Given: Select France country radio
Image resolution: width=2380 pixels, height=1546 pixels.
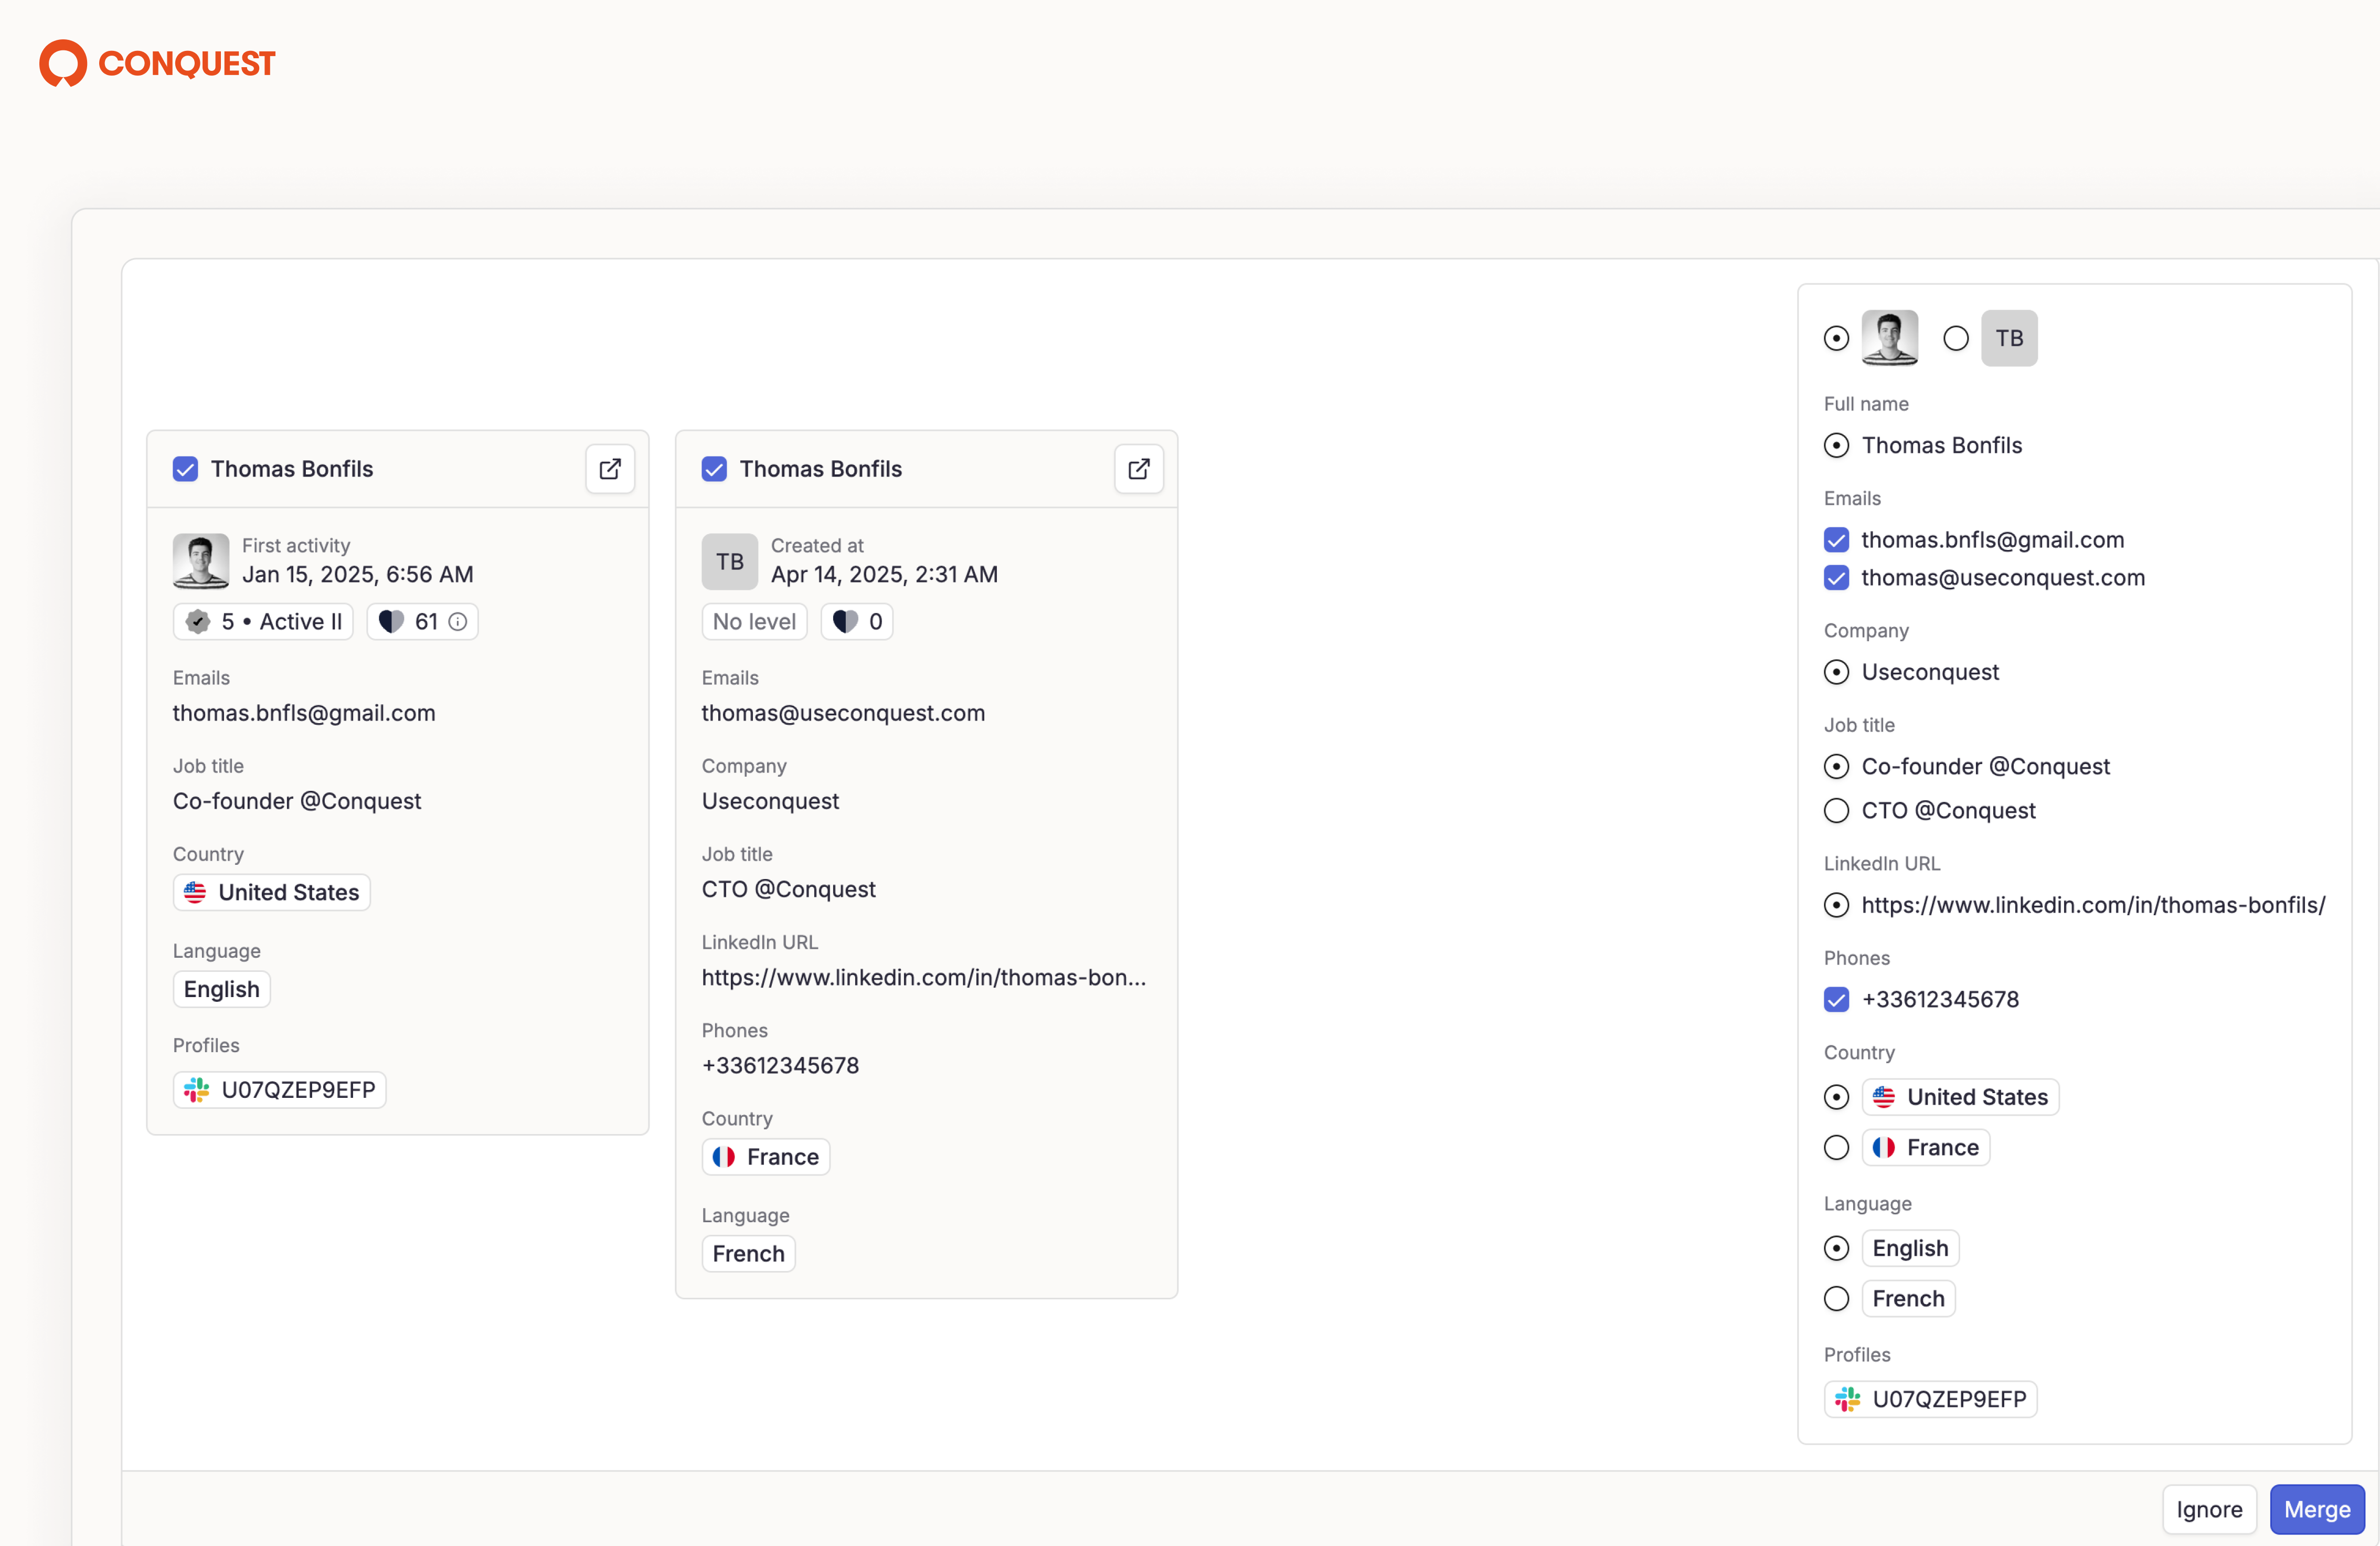Looking at the screenshot, I should pyautogui.click(x=1836, y=1148).
